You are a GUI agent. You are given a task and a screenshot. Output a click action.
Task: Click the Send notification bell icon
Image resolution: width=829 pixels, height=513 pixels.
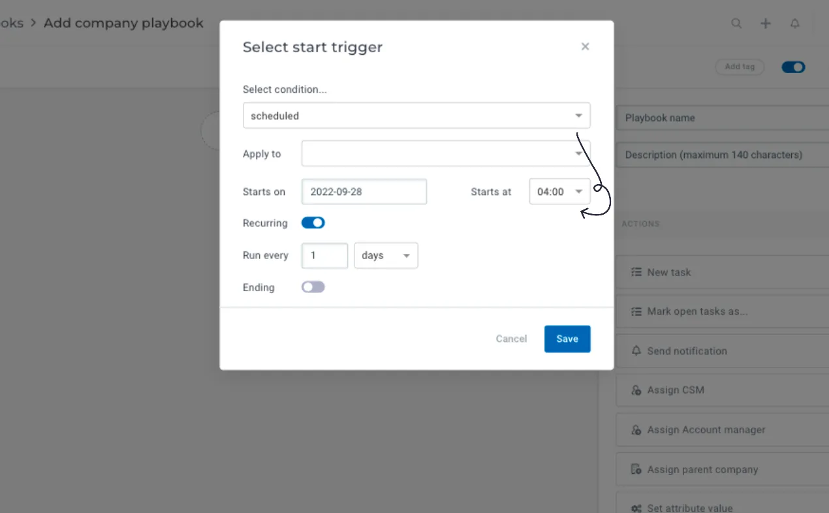[636, 350]
